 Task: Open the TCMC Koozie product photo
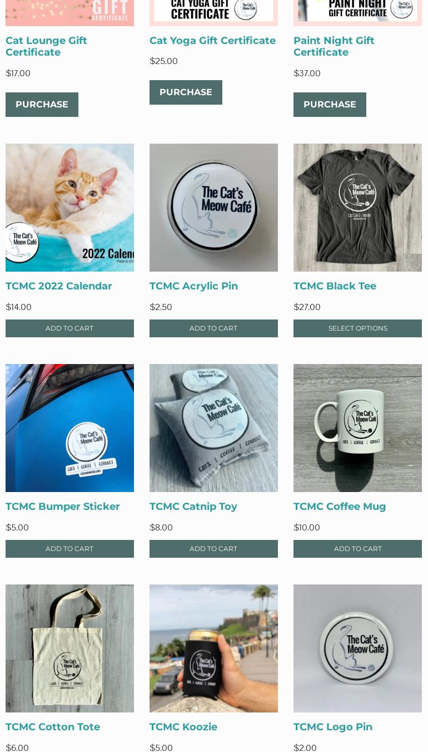pos(213,648)
